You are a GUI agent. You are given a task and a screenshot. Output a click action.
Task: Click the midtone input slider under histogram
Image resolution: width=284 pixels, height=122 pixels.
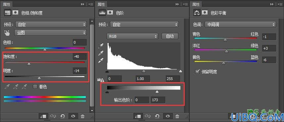[144, 71]
